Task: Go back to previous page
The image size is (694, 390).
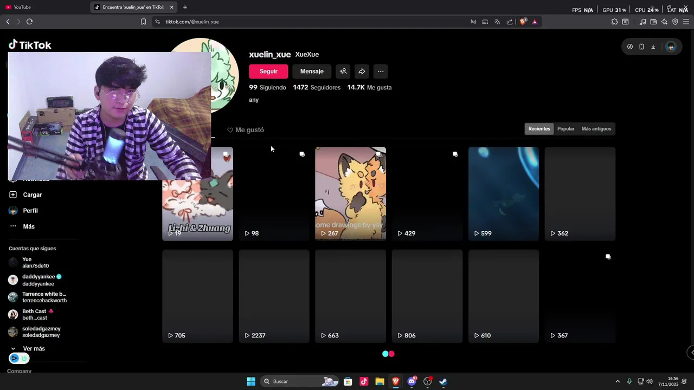Action: [x=8, y=22]
